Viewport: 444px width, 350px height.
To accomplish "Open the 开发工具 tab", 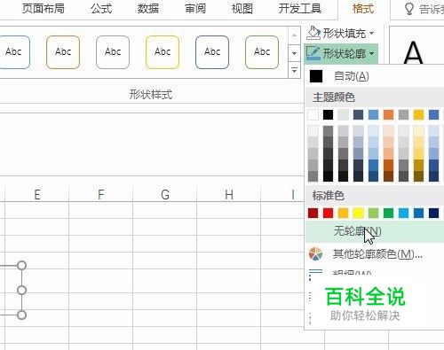I will tap(299, 9).
